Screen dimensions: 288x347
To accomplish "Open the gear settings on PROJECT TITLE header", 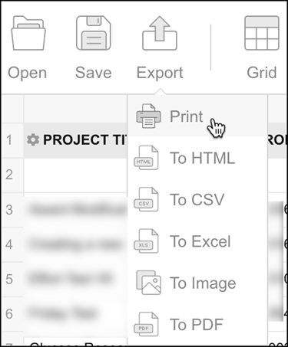I will (33, 139).
